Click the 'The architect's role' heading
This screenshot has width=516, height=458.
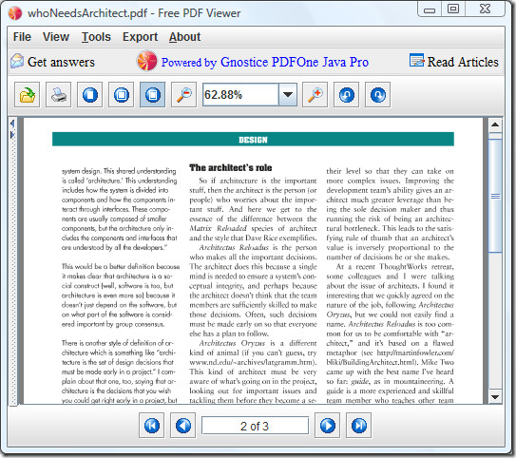(x=230, y=168)
